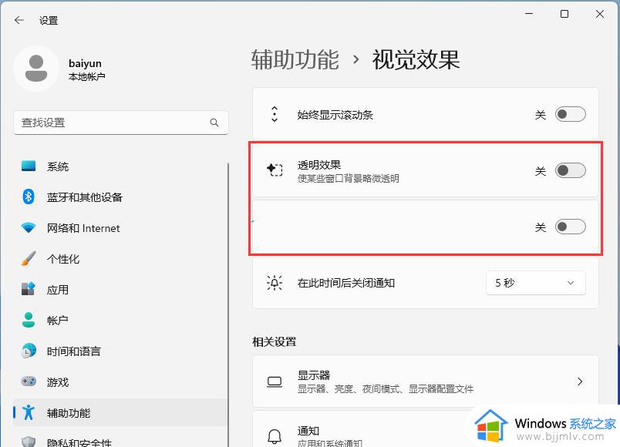Click the search magnifier icon
Viewport: 620px width, 447px height.
click(x=214, y=123)
